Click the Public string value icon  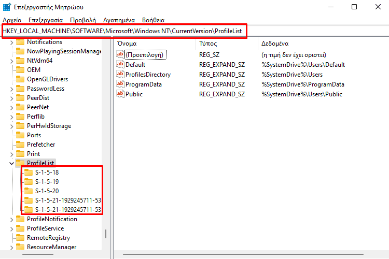tap(120, 94)
